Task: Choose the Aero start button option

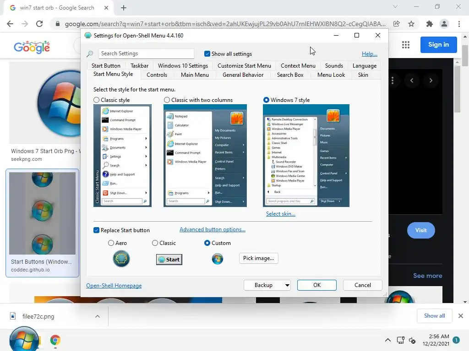Action: click(111, 243)
